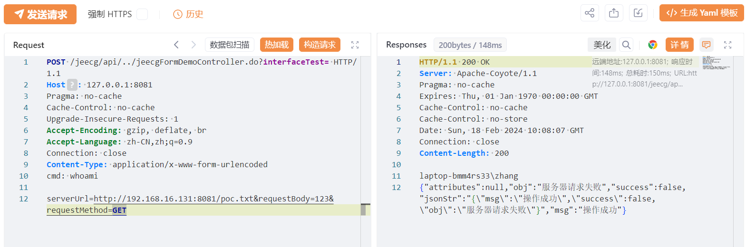Go to previous request with left chevron

[176, 45]
